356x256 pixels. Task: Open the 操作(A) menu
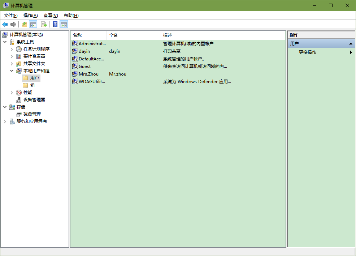[30, 16]
